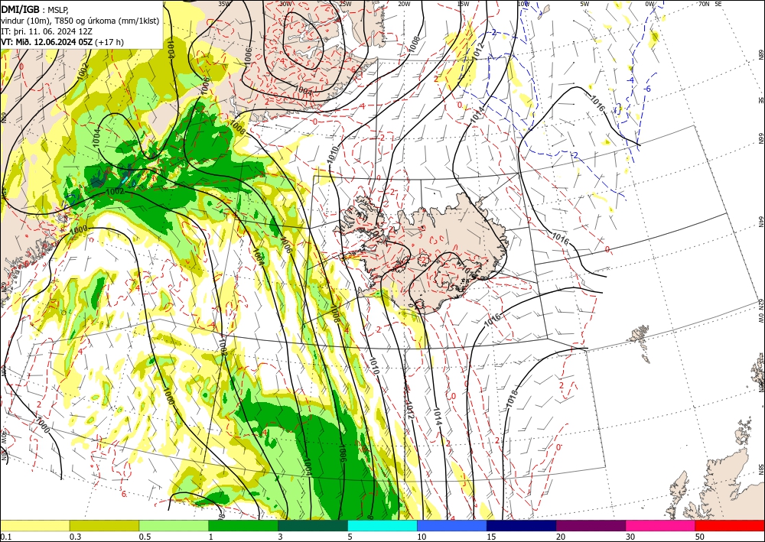Click the 1018 isobar label
Image resolution: width=765 pixels, height=542 pixels.
(x=512, y=400)
